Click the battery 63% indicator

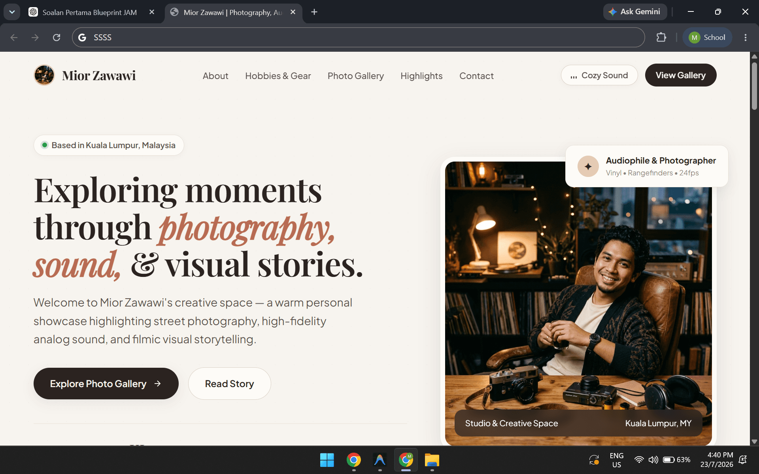pos(677,460)
